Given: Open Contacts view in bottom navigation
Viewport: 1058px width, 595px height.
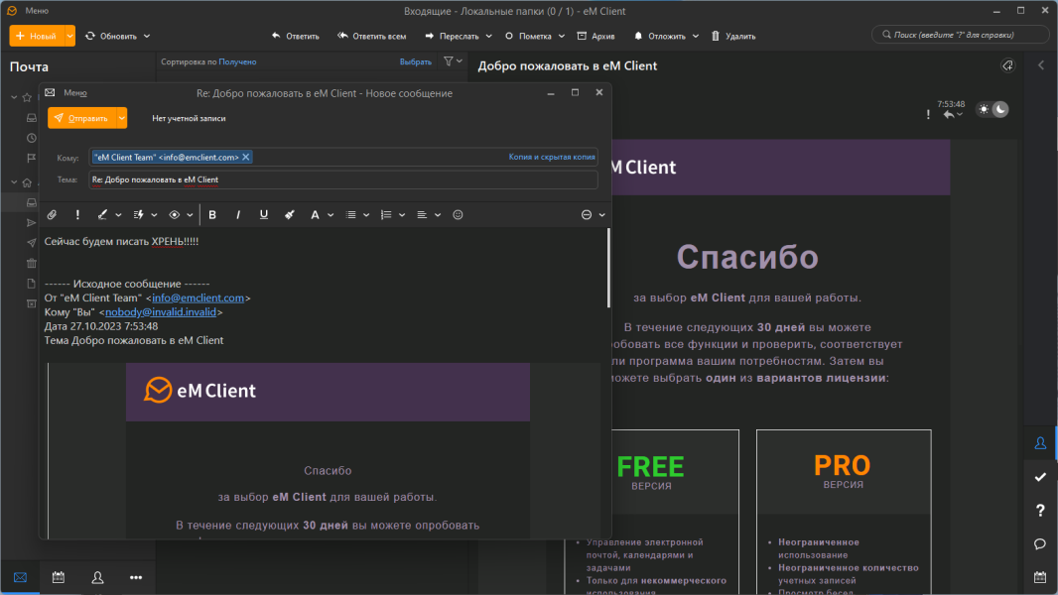Looking at the screenshot, I should click(97, 577).
